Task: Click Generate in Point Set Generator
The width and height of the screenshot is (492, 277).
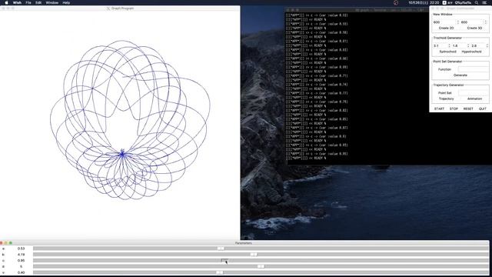Action: click(x=460, y=75)
